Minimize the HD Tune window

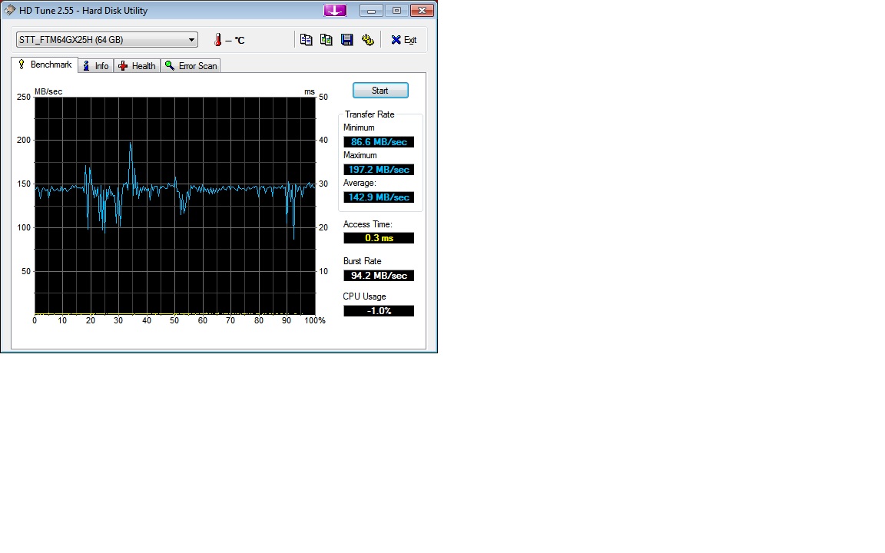[371, 10]
